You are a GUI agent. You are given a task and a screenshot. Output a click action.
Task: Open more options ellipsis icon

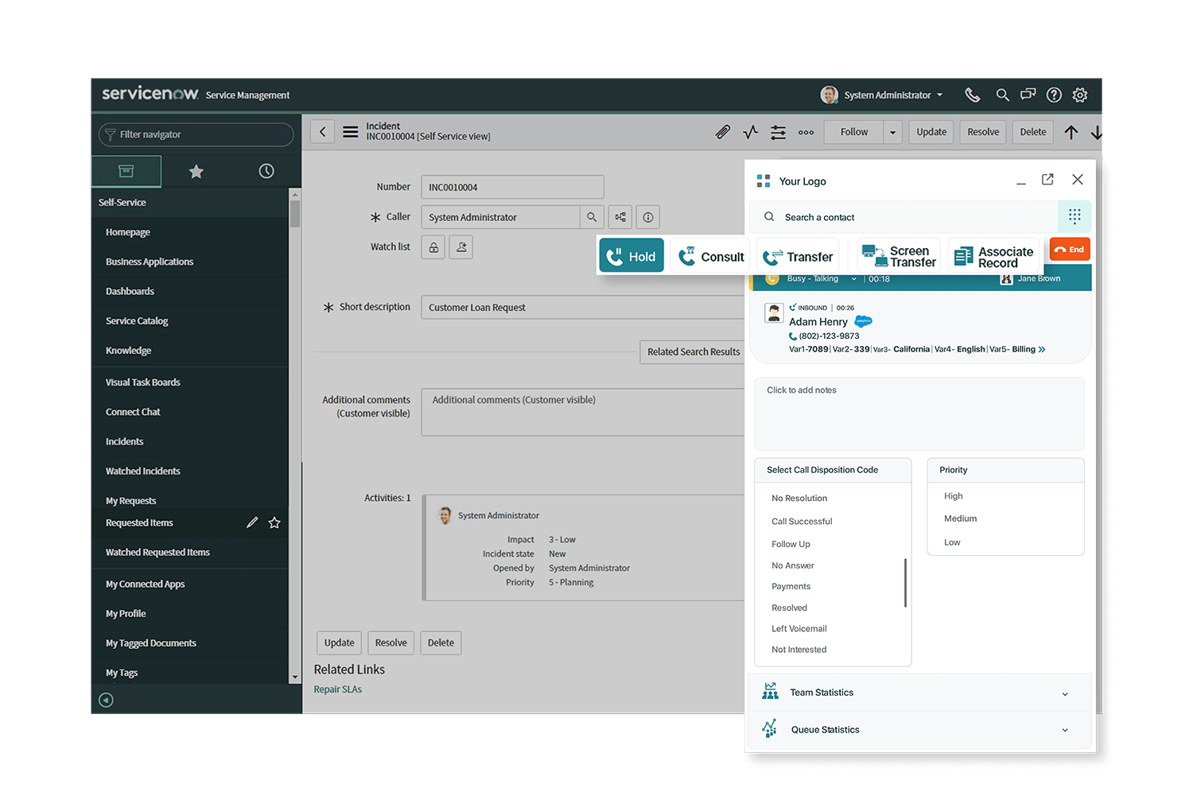click(x=806, y=133)
